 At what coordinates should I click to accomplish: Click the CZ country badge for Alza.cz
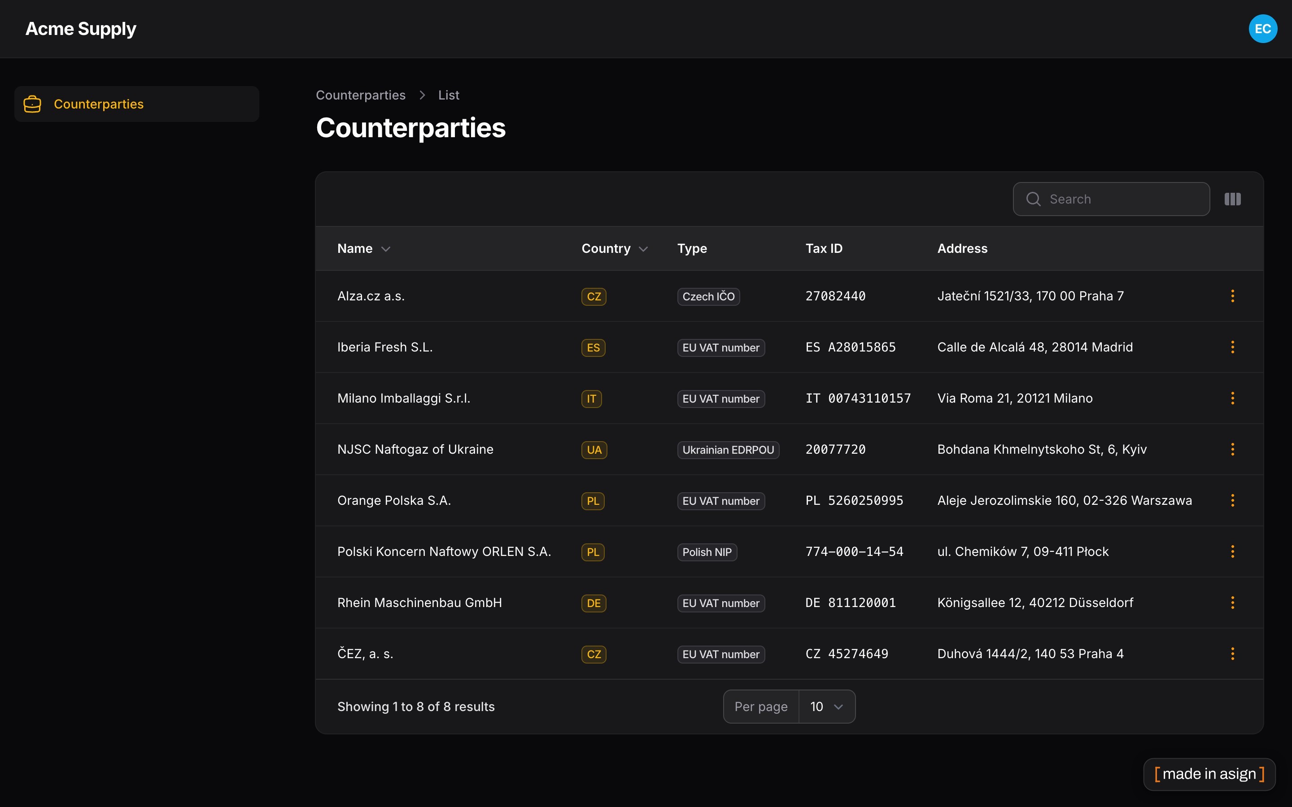coord(594,297)
